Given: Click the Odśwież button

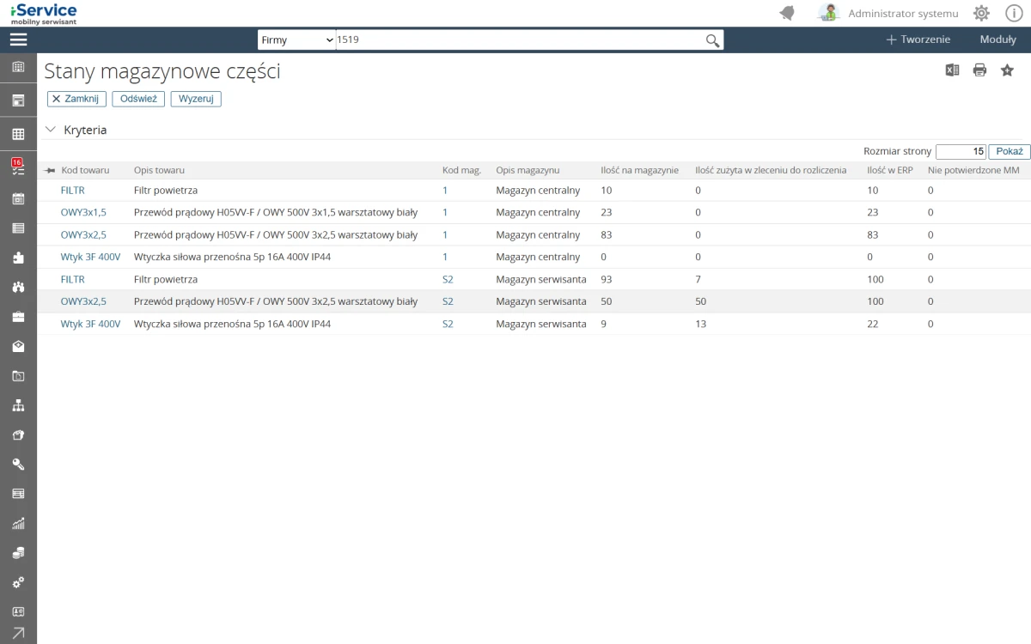Looking at the screenshot, I should tap(138, 99).
